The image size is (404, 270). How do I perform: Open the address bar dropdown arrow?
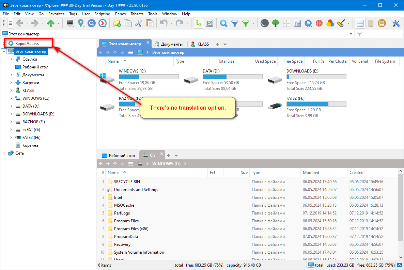click(351, 34)
